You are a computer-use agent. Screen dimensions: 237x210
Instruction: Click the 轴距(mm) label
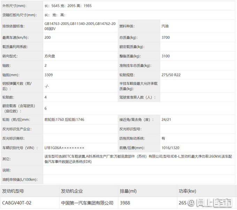(11, 75)
